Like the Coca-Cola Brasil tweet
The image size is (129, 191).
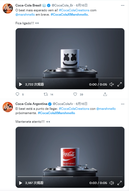pyautogui.click(x=75, y=94)
